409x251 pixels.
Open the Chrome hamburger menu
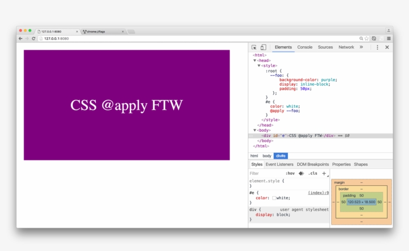tap(389, 38)
